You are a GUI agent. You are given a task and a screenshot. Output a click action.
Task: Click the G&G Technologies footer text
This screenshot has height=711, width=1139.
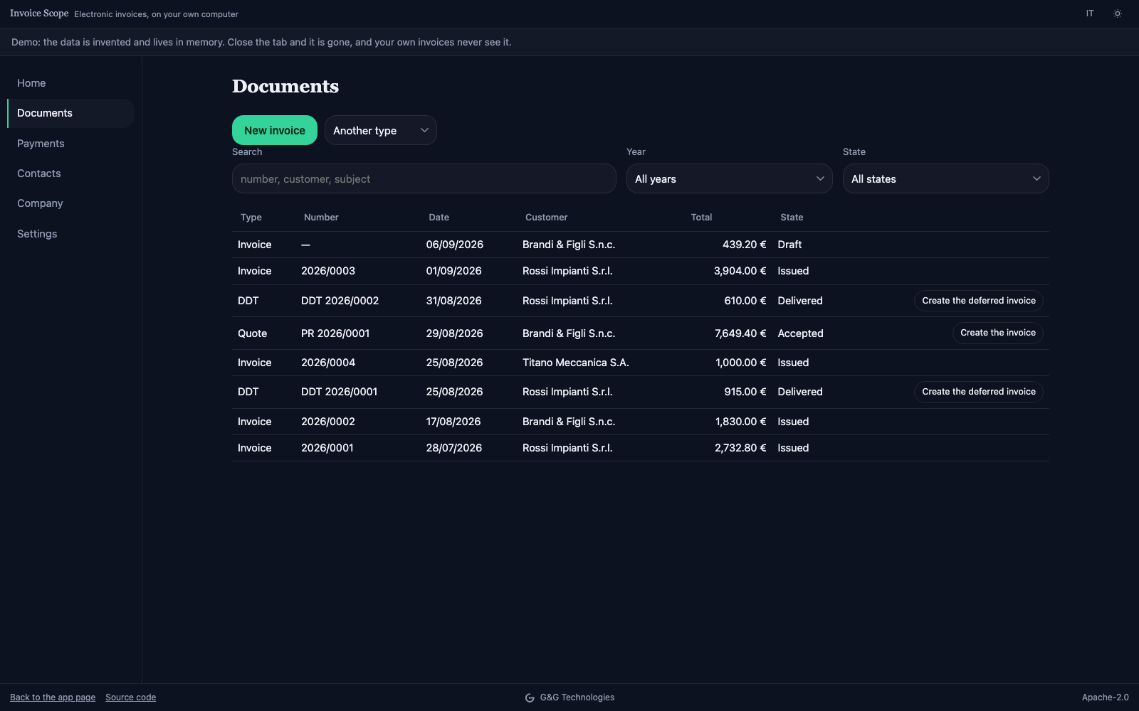point(577,697)
